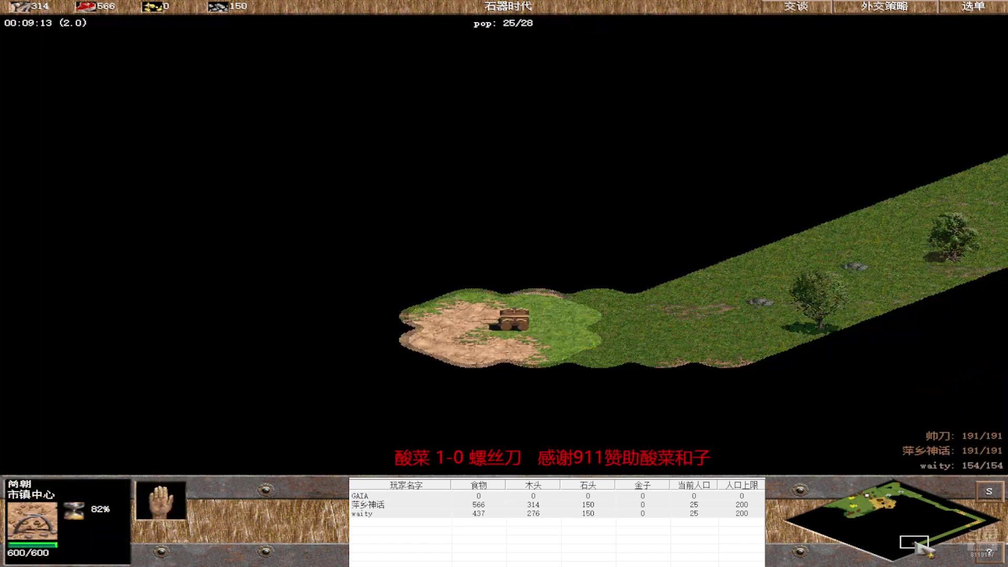1008x567 pixels.
Task: Click the game timer 00:09:13
Action: (x=28, y=23)
